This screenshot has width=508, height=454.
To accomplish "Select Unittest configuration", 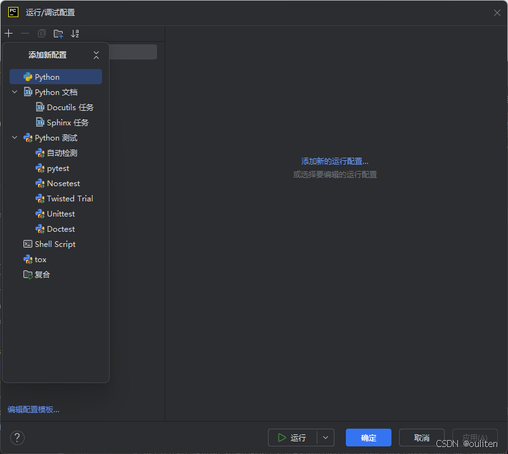I will [56, 214].
